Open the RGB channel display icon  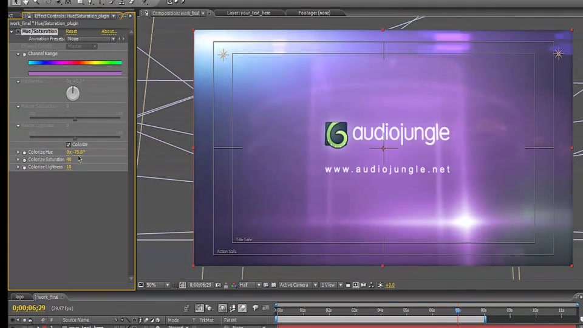tap(233, 285)
